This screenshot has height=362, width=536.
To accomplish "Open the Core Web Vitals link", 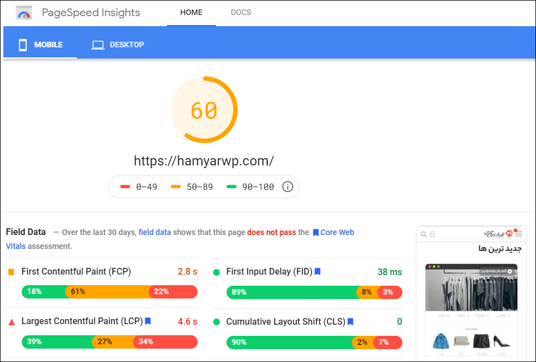I will [x=337, y=232].
